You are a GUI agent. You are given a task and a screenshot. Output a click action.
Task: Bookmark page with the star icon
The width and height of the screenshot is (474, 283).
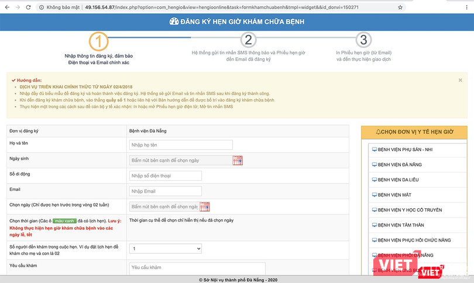[400, 8]
